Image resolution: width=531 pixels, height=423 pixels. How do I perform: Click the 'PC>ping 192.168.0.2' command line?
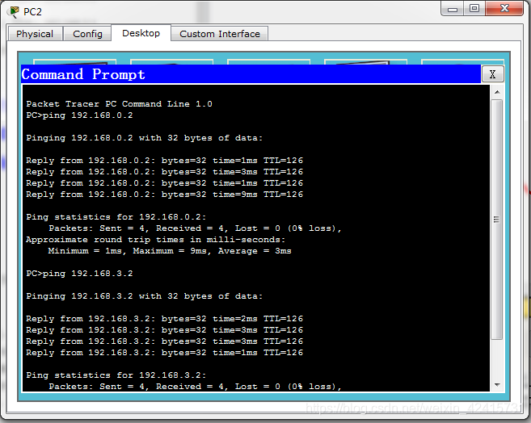(x=79, y=115)
